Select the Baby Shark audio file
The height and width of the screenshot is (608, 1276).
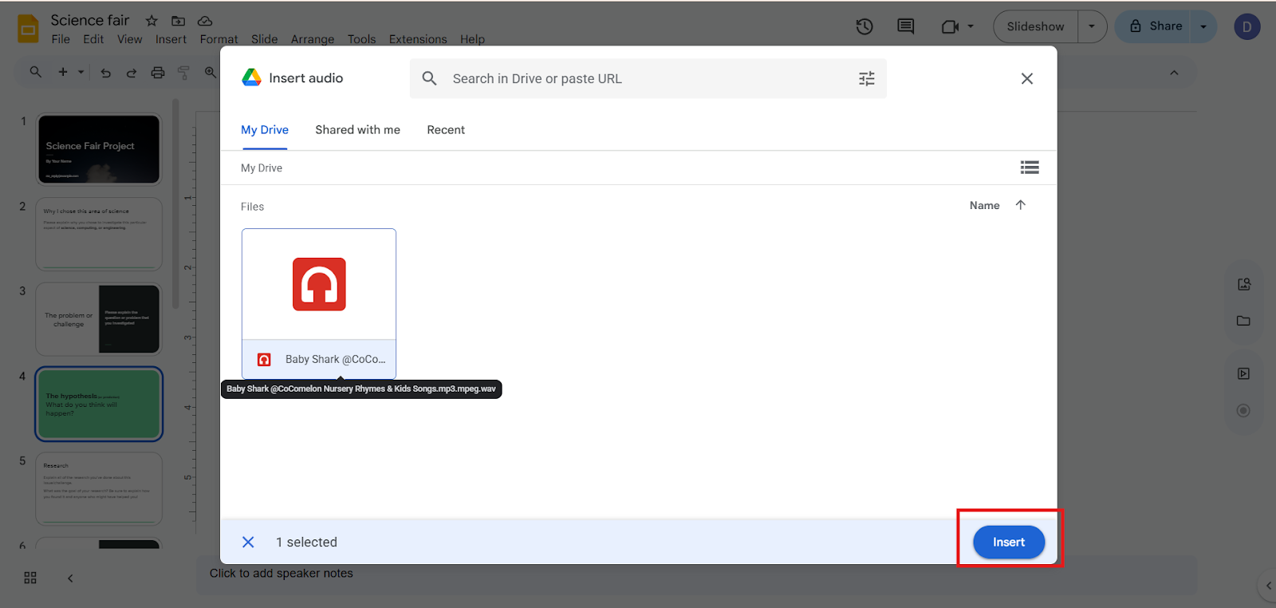tap(319, 303)
